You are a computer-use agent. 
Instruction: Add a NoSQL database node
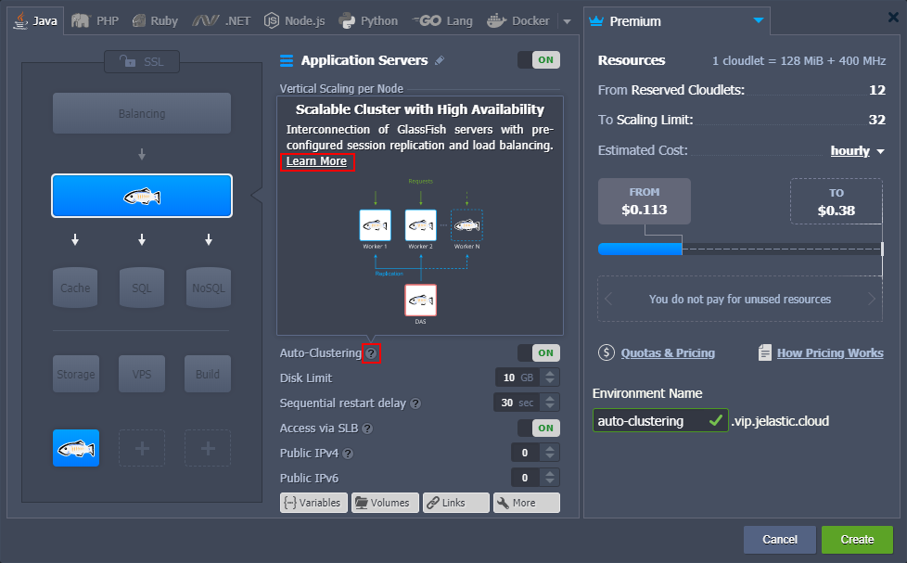click(209, 288)
